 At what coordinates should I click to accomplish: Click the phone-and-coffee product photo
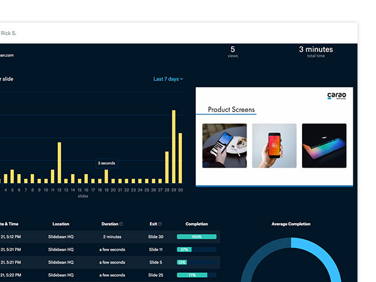click(x=224, y=145)
